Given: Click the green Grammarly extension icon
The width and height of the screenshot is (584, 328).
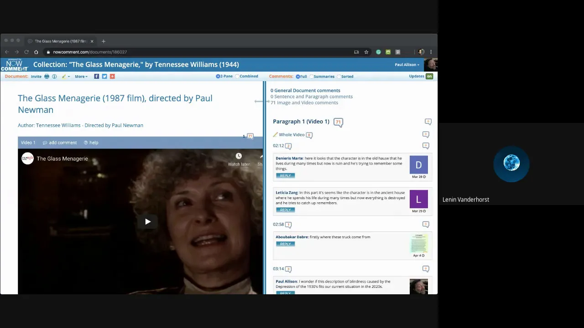Looking at the screenshot, I should click(378, 52).
